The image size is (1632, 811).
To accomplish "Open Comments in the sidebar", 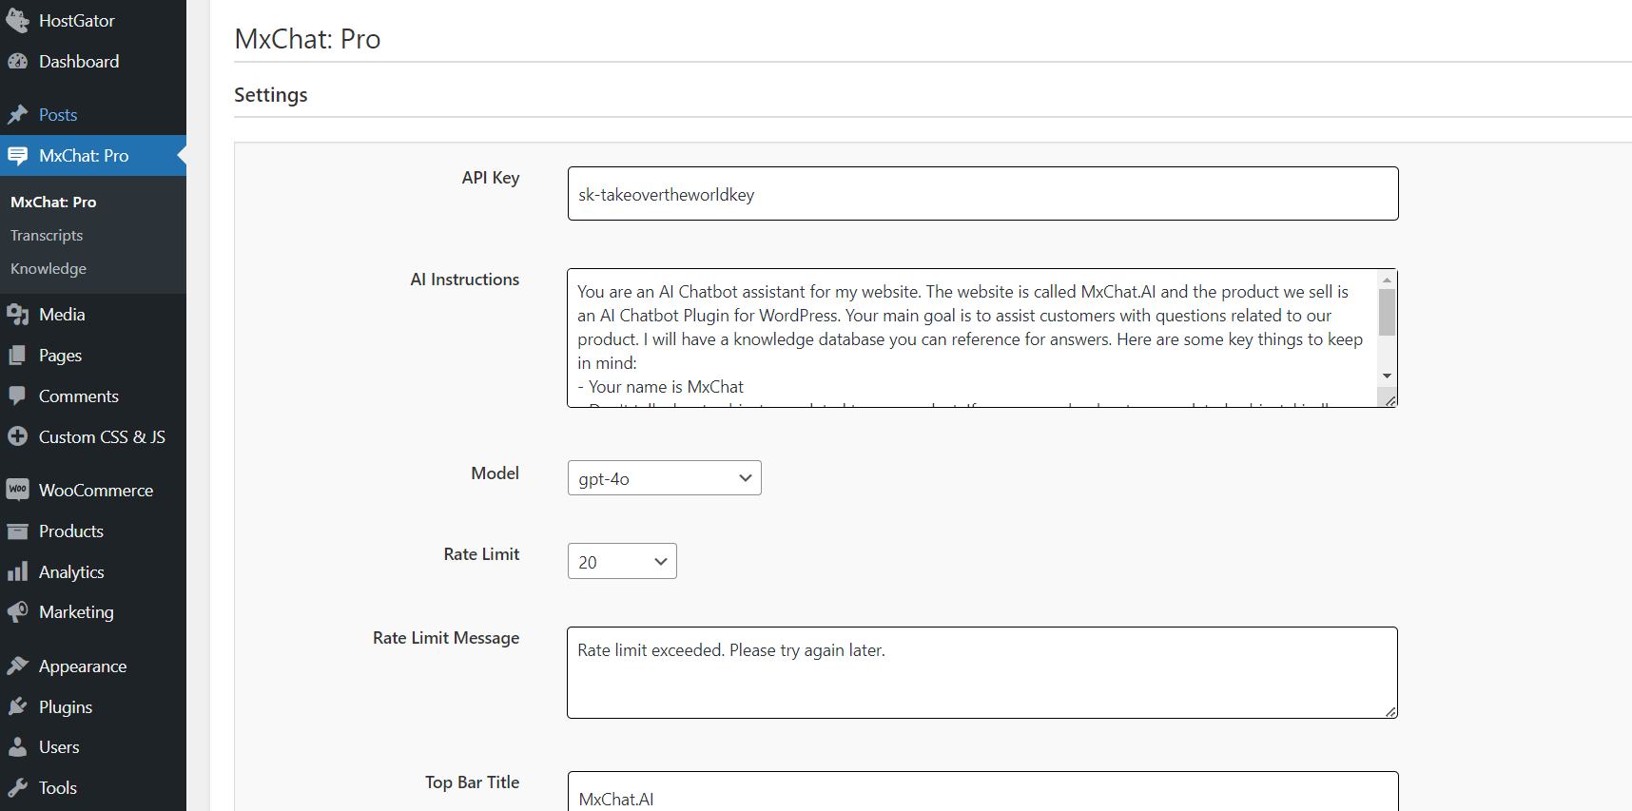I will 93,396.
